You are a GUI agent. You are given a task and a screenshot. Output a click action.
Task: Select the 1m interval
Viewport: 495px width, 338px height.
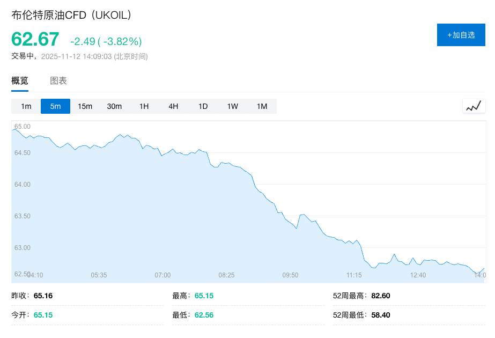[x=26, y=106]
